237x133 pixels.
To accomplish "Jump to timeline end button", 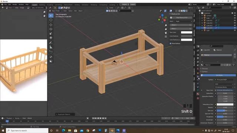I will pos(106,118).
